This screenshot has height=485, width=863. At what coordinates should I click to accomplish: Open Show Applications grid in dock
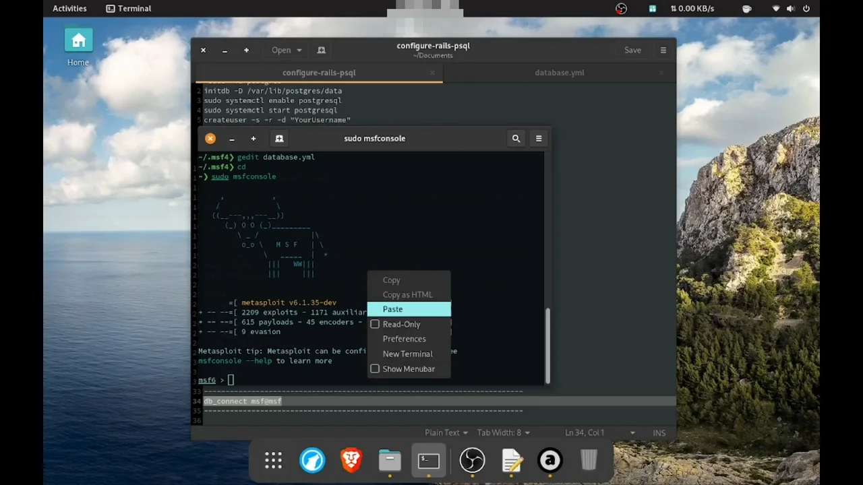273,461
